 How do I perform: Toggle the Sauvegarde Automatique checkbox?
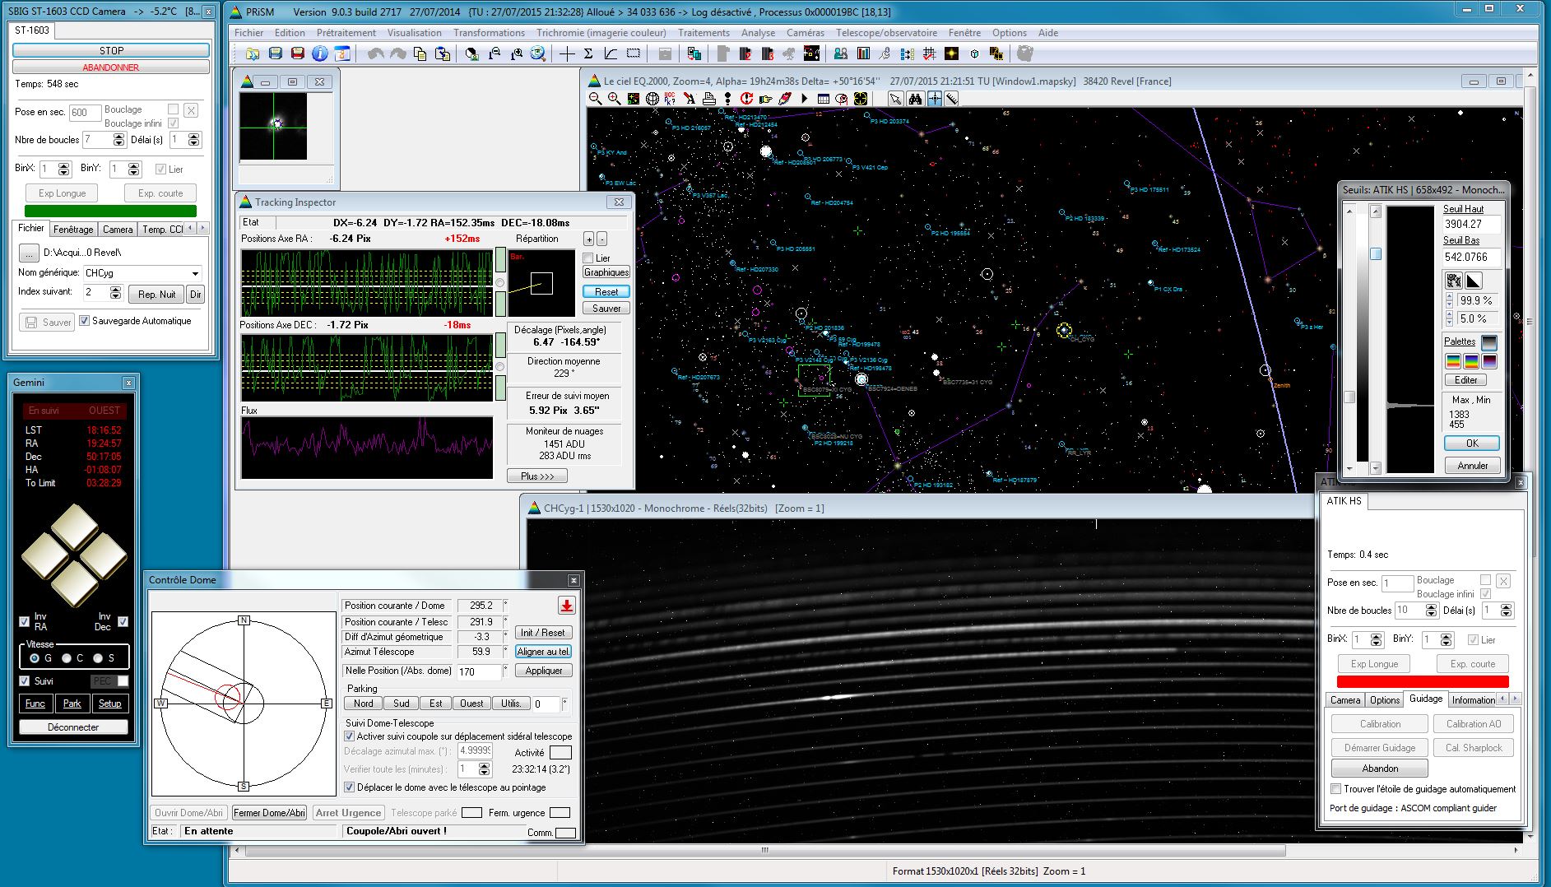[x=84, y=321]
